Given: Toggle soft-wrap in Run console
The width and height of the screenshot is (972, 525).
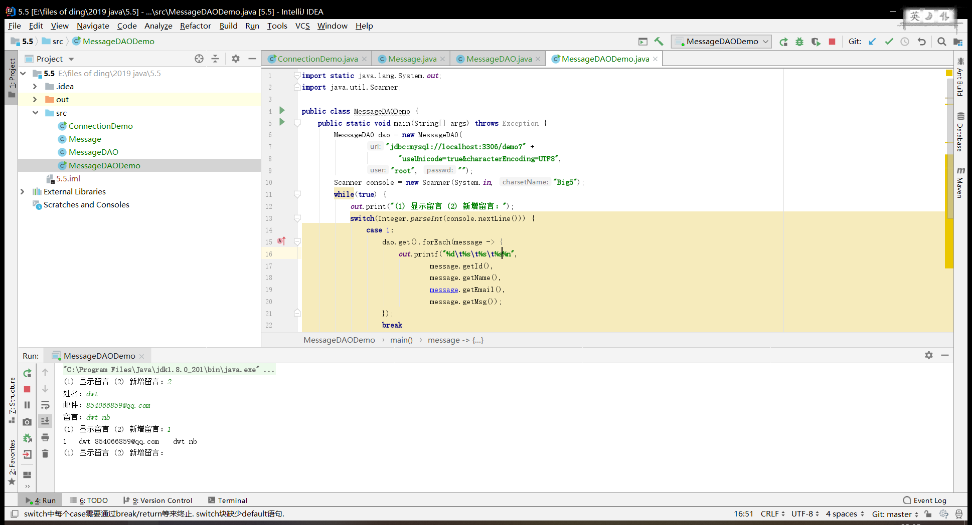Looking at the screenshot, I should pos(45,405).
